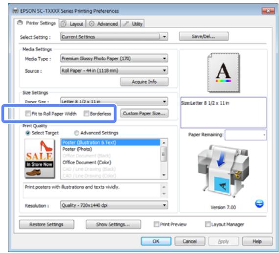Switch to the Advanced tab
The height and width of the screenshot is (253, 279).
(104, 23)
